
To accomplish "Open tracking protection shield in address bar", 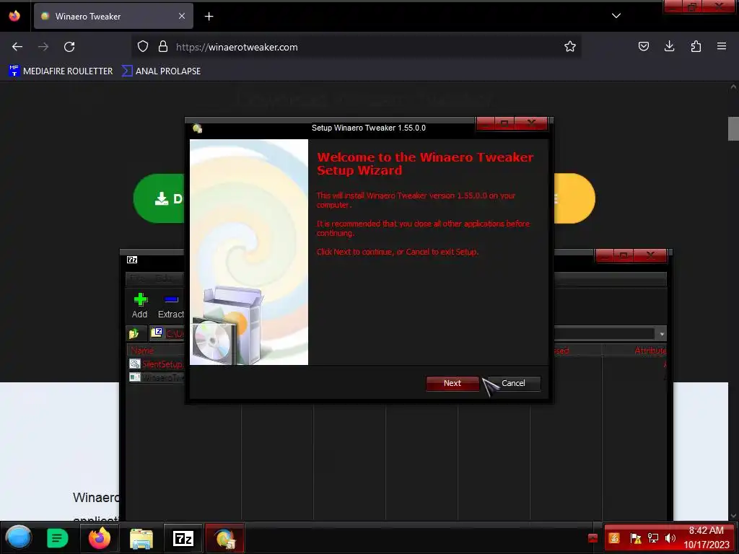I will 143,47.
